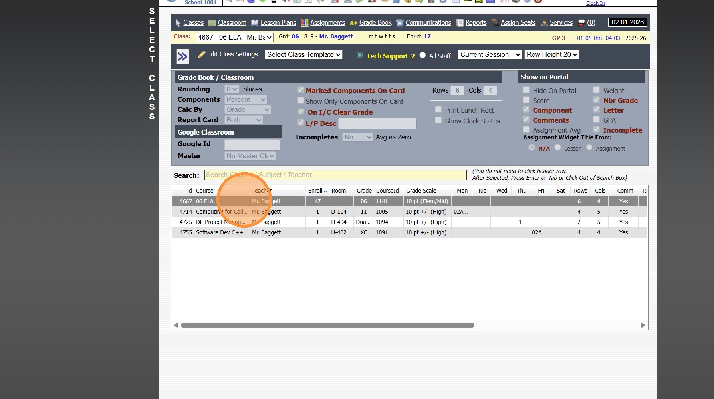Check the GPA portal checkbox
The image size is (714, 399).
pos(597,120)
